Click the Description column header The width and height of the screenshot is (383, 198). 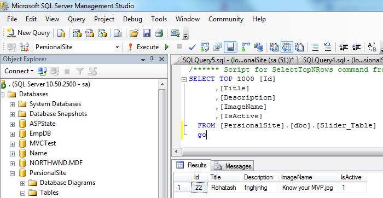coord(259,177)
